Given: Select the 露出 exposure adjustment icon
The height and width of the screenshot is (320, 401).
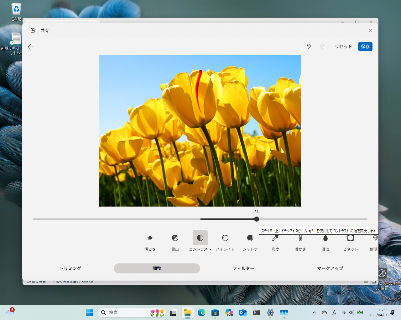Looking at the screenshot, I should pos(175,238).
